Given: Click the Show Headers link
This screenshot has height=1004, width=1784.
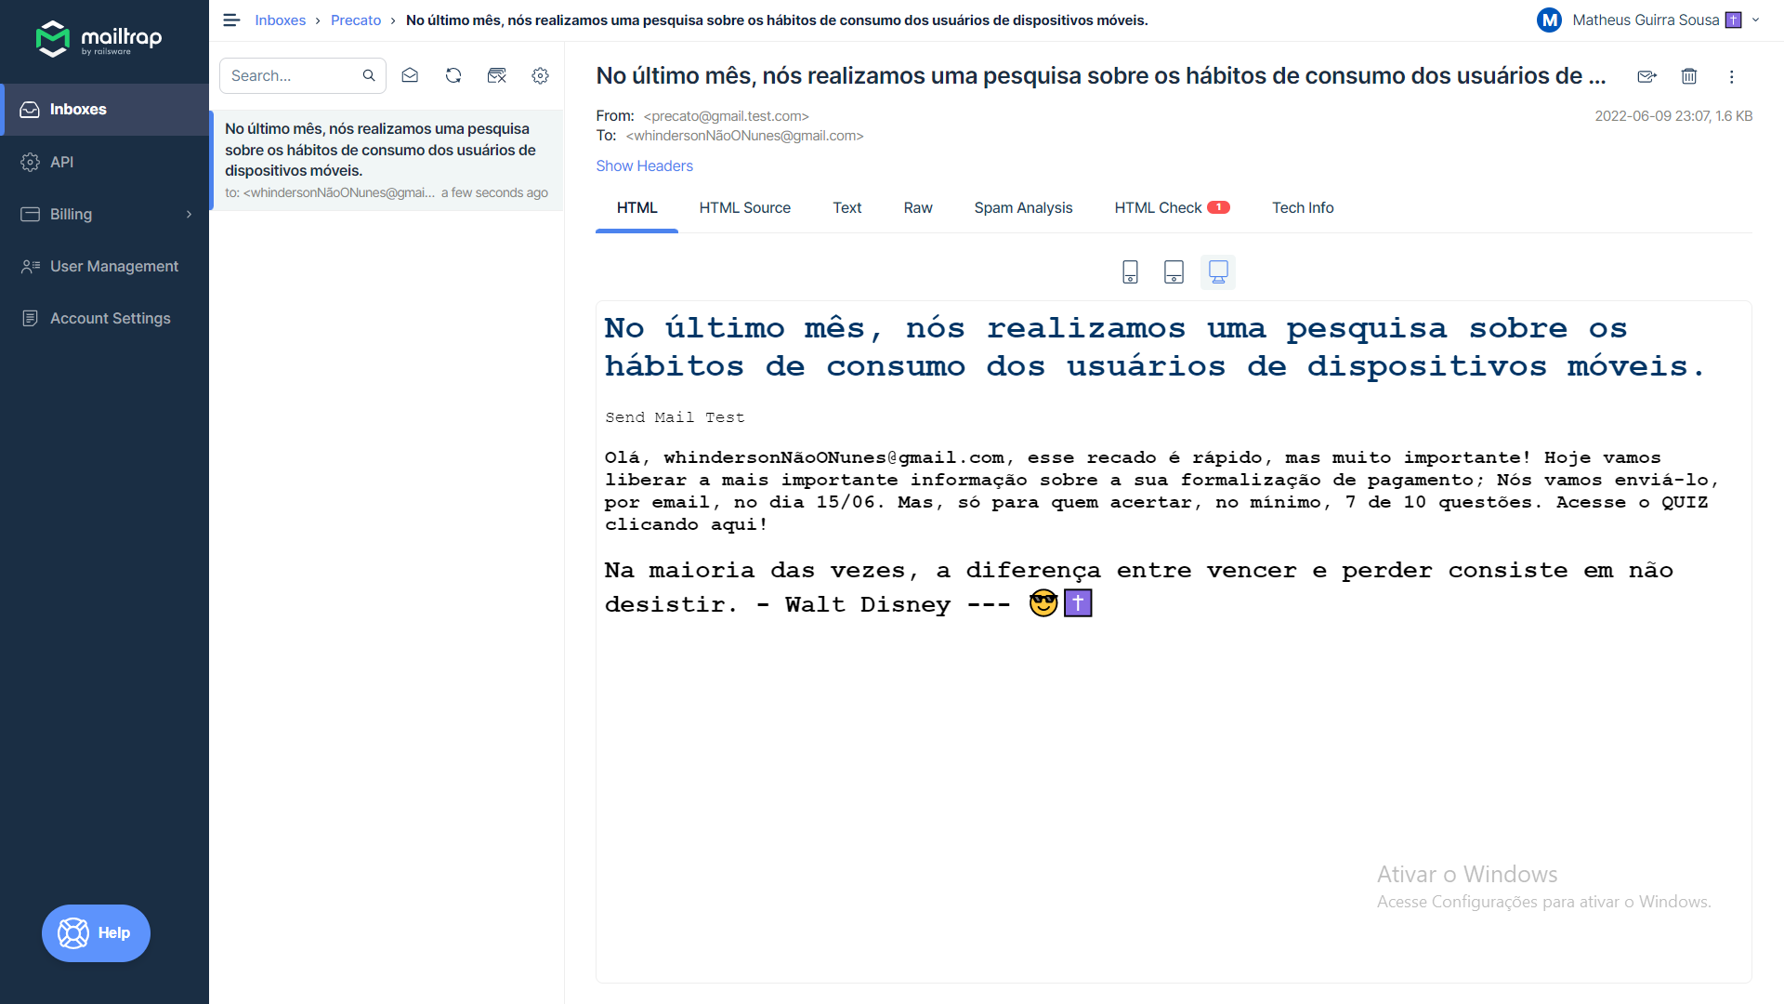Looking at the screenshot, I should [644, 165].
